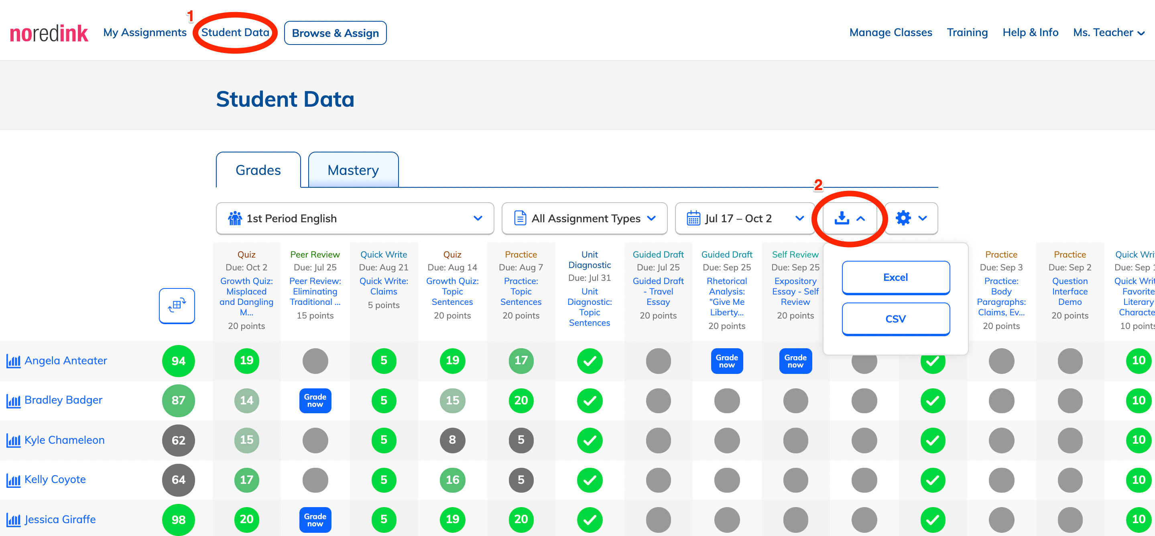Viewport: 1155px width, 536px height.
Task: Grade Jessica Giraffe's Peer Review now
Action: tap(315, 520)
